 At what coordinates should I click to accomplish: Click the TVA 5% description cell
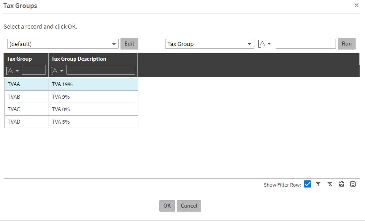click(x=93, y=122)
